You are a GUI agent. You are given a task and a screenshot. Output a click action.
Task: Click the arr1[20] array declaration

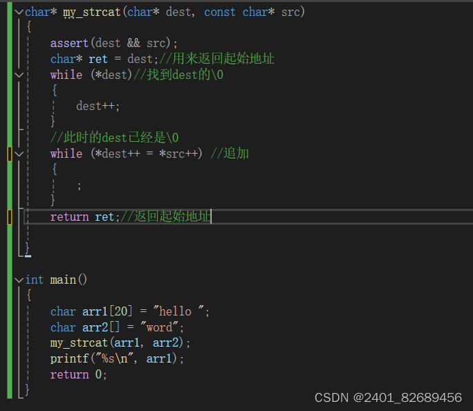point(106,311)
